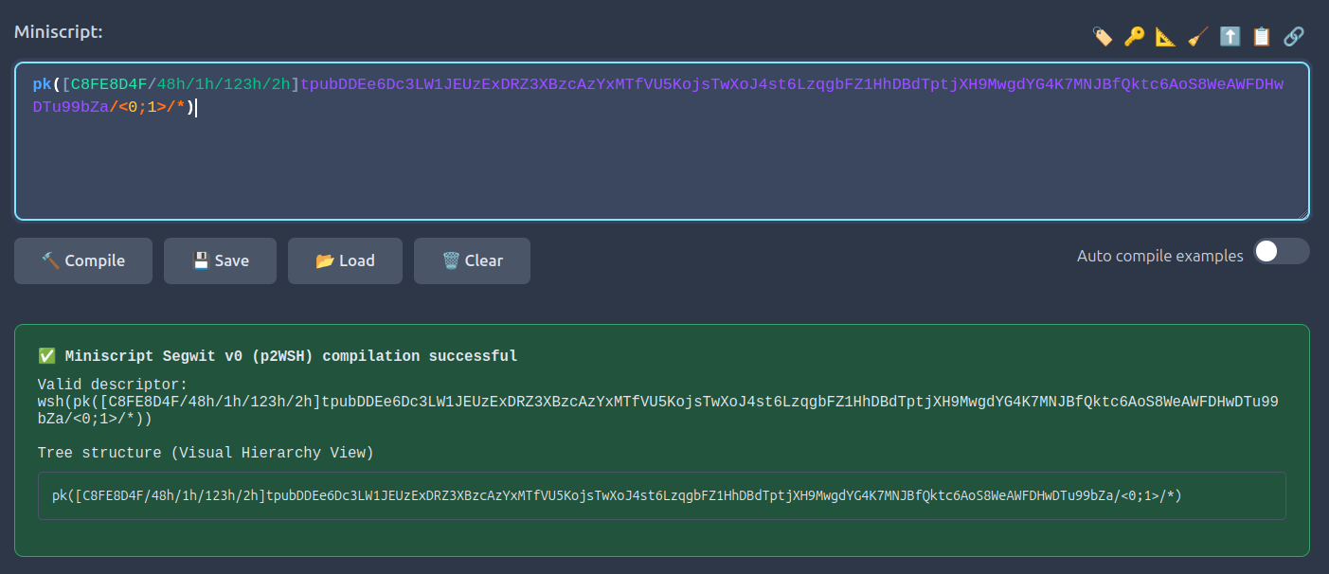Click the broom icon
1329x574 pixels.
[1198, 37]
